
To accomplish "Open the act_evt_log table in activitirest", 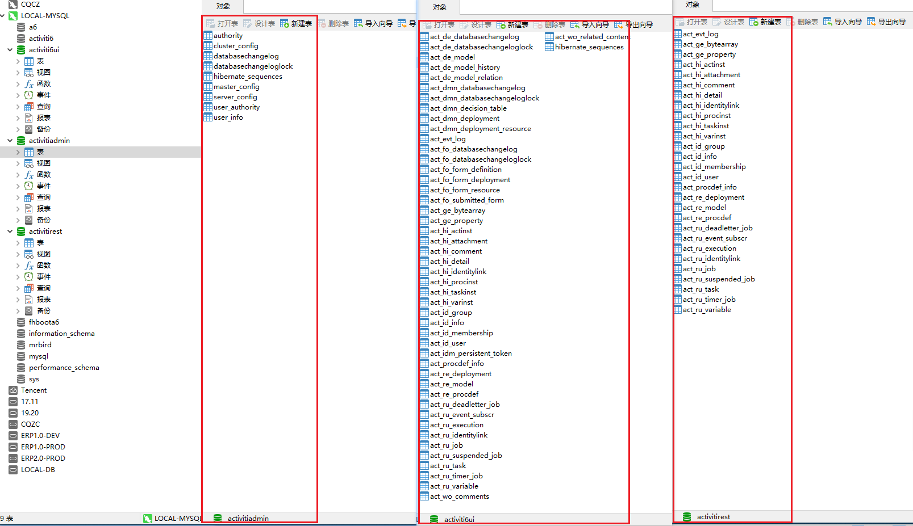I will pyautogui.click(x=703, y=33).
